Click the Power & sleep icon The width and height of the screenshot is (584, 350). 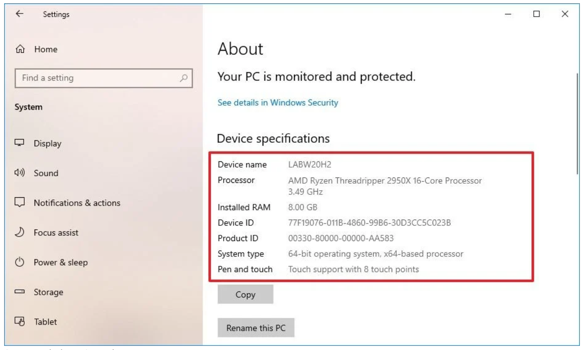(19, 262)
